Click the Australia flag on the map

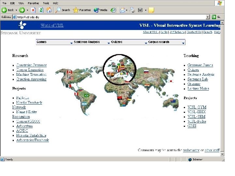173,101
